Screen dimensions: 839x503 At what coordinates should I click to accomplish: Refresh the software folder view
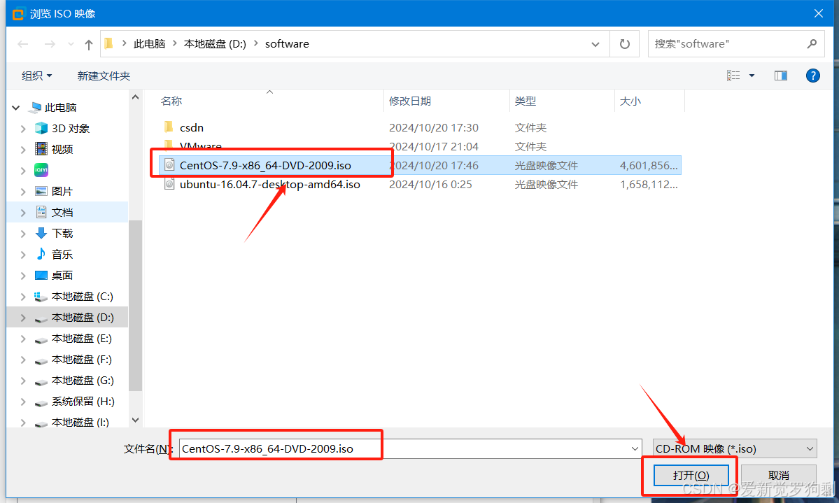[x=624, y=44]
